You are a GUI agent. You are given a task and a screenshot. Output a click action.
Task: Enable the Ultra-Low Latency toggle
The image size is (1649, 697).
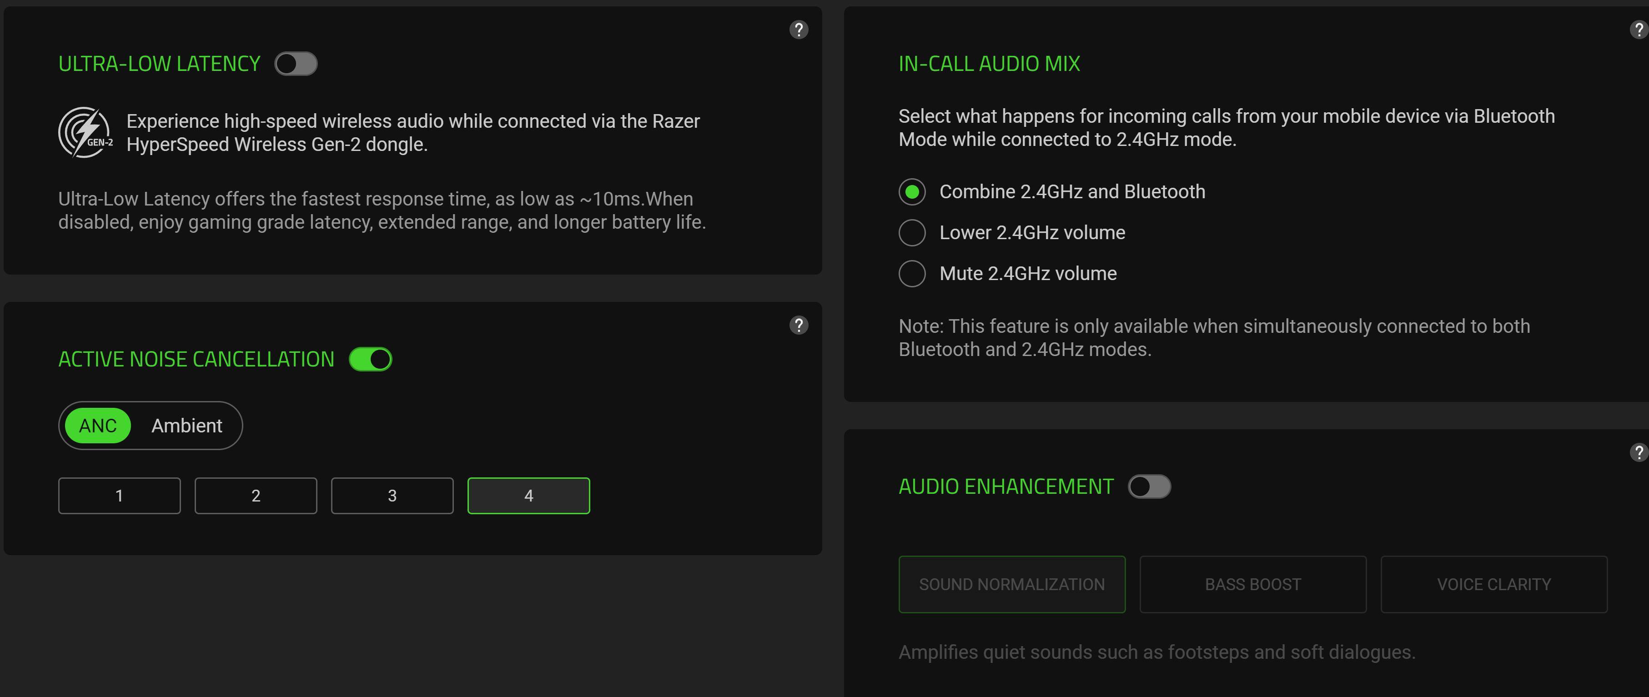(296, 64)
